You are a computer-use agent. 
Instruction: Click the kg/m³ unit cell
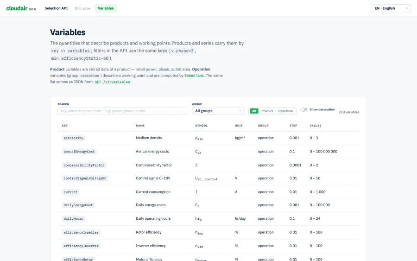(x=240, y=138)
